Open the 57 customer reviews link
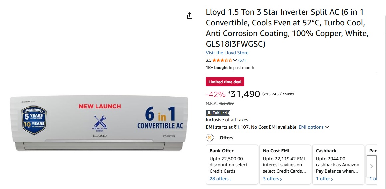386x189 pixels. pyautogui.click(x=242, y=60)
